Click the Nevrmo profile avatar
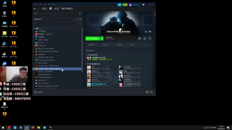 tap(130, 5)
